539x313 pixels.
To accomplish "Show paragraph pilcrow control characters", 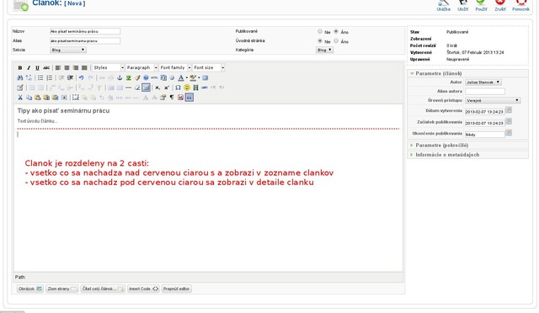I will click(x=172, y=98).
